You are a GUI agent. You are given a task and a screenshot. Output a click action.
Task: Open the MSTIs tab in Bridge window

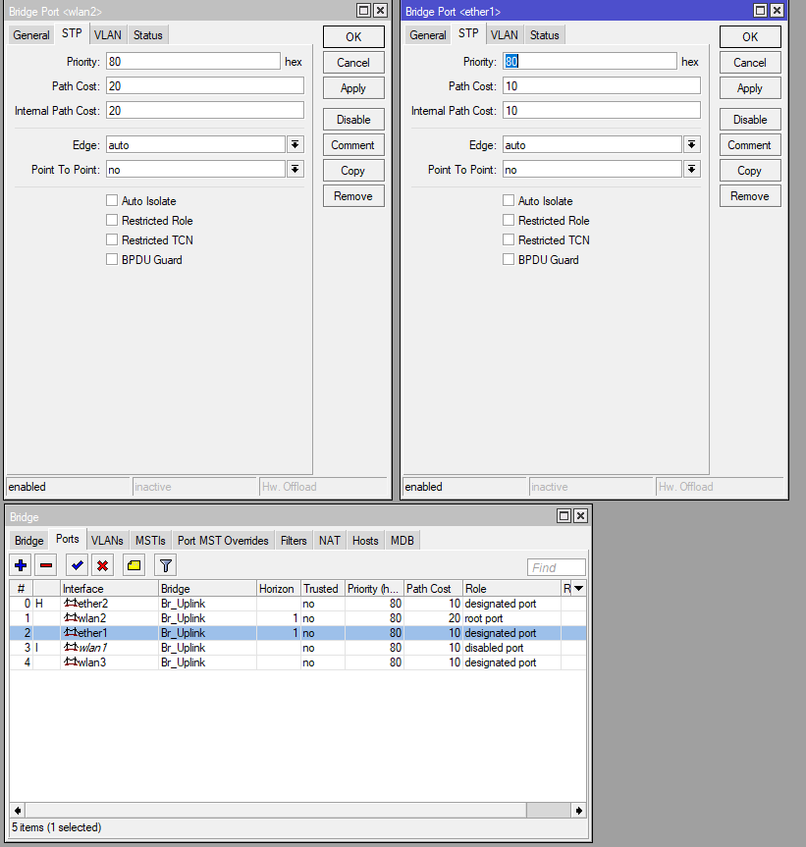pos(150,541)
